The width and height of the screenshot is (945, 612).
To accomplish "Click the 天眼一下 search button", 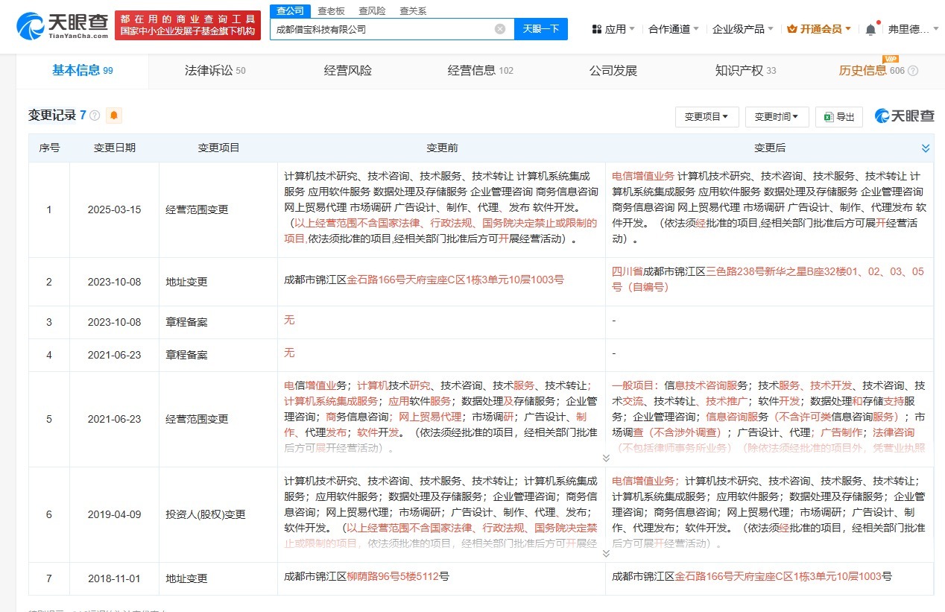I will tap(540, 28).
